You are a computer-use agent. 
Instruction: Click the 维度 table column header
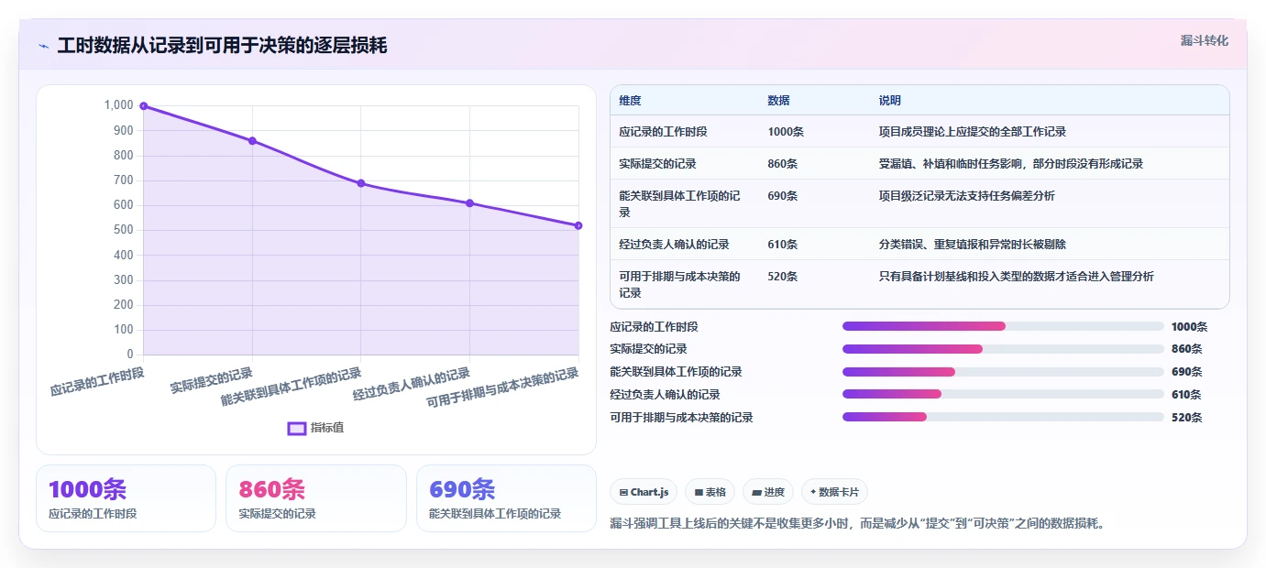tap(630, 101)
